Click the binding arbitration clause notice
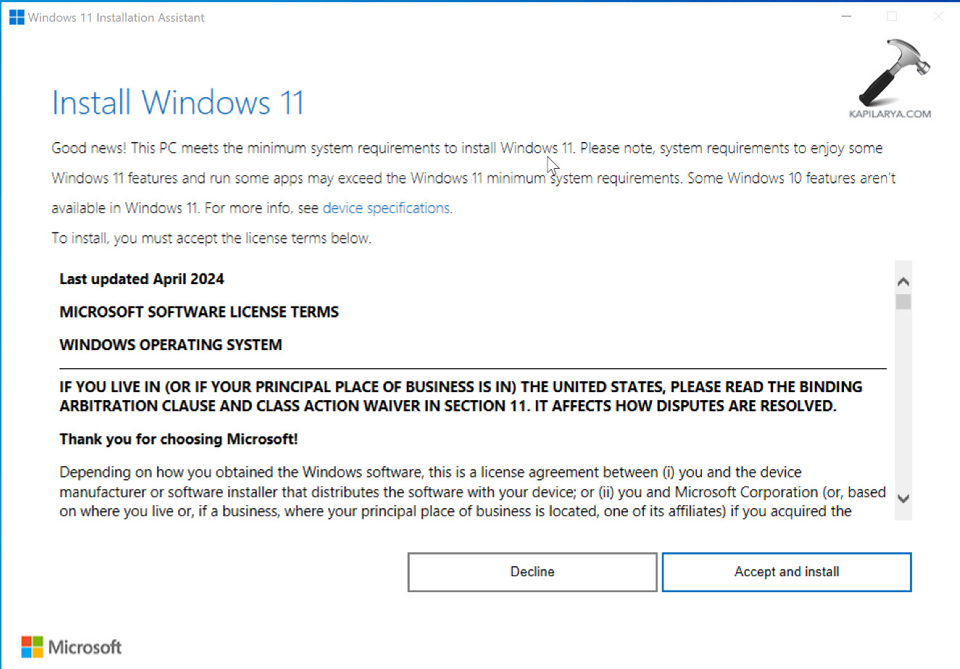 (461, 396)
